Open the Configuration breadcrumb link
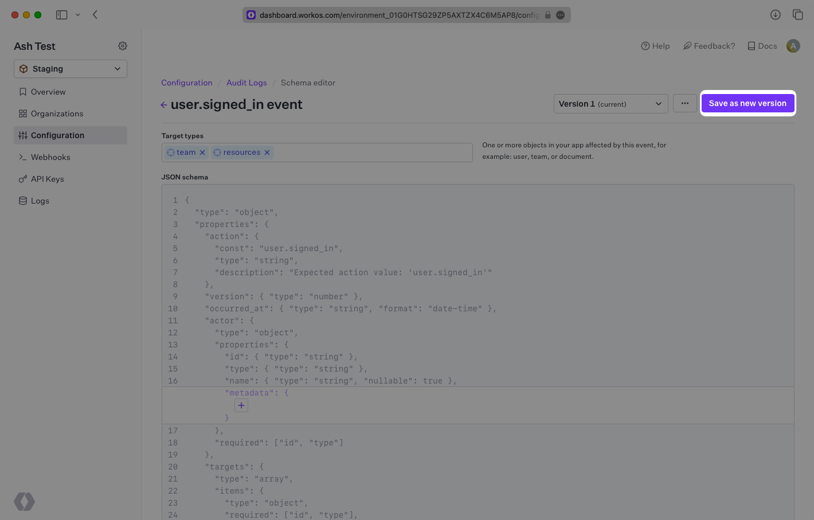This screenshot has height=520, width=814. (187, 83)
